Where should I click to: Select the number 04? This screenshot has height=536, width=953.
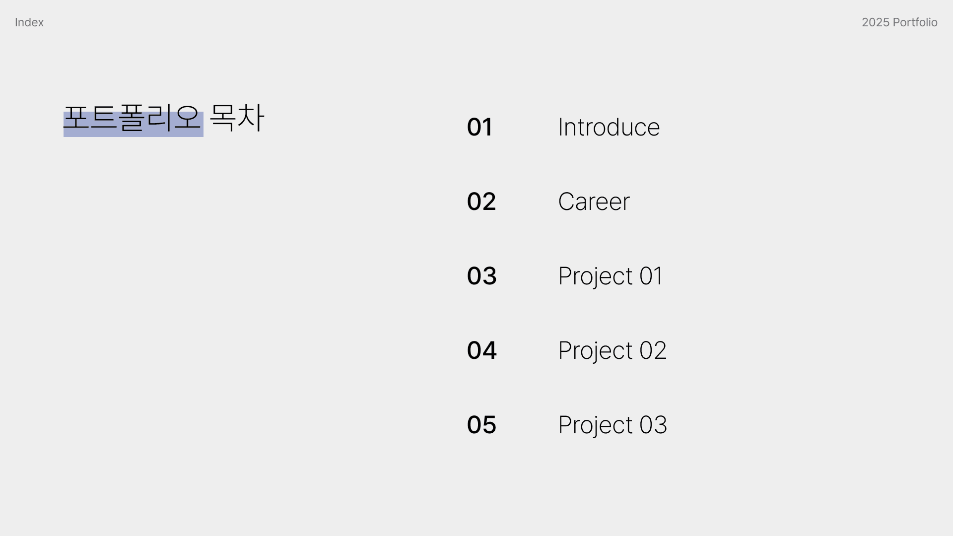click(482, 350)
